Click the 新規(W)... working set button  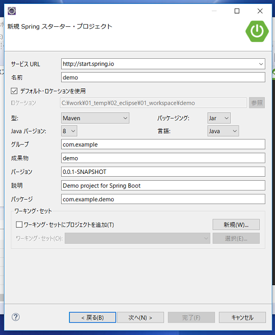[x=236, y=224]
